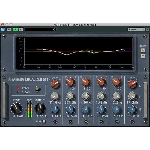Screen dimensions: 150x150
Task: Click the CLEAN indicator LED
Action: tap(18, 92)
